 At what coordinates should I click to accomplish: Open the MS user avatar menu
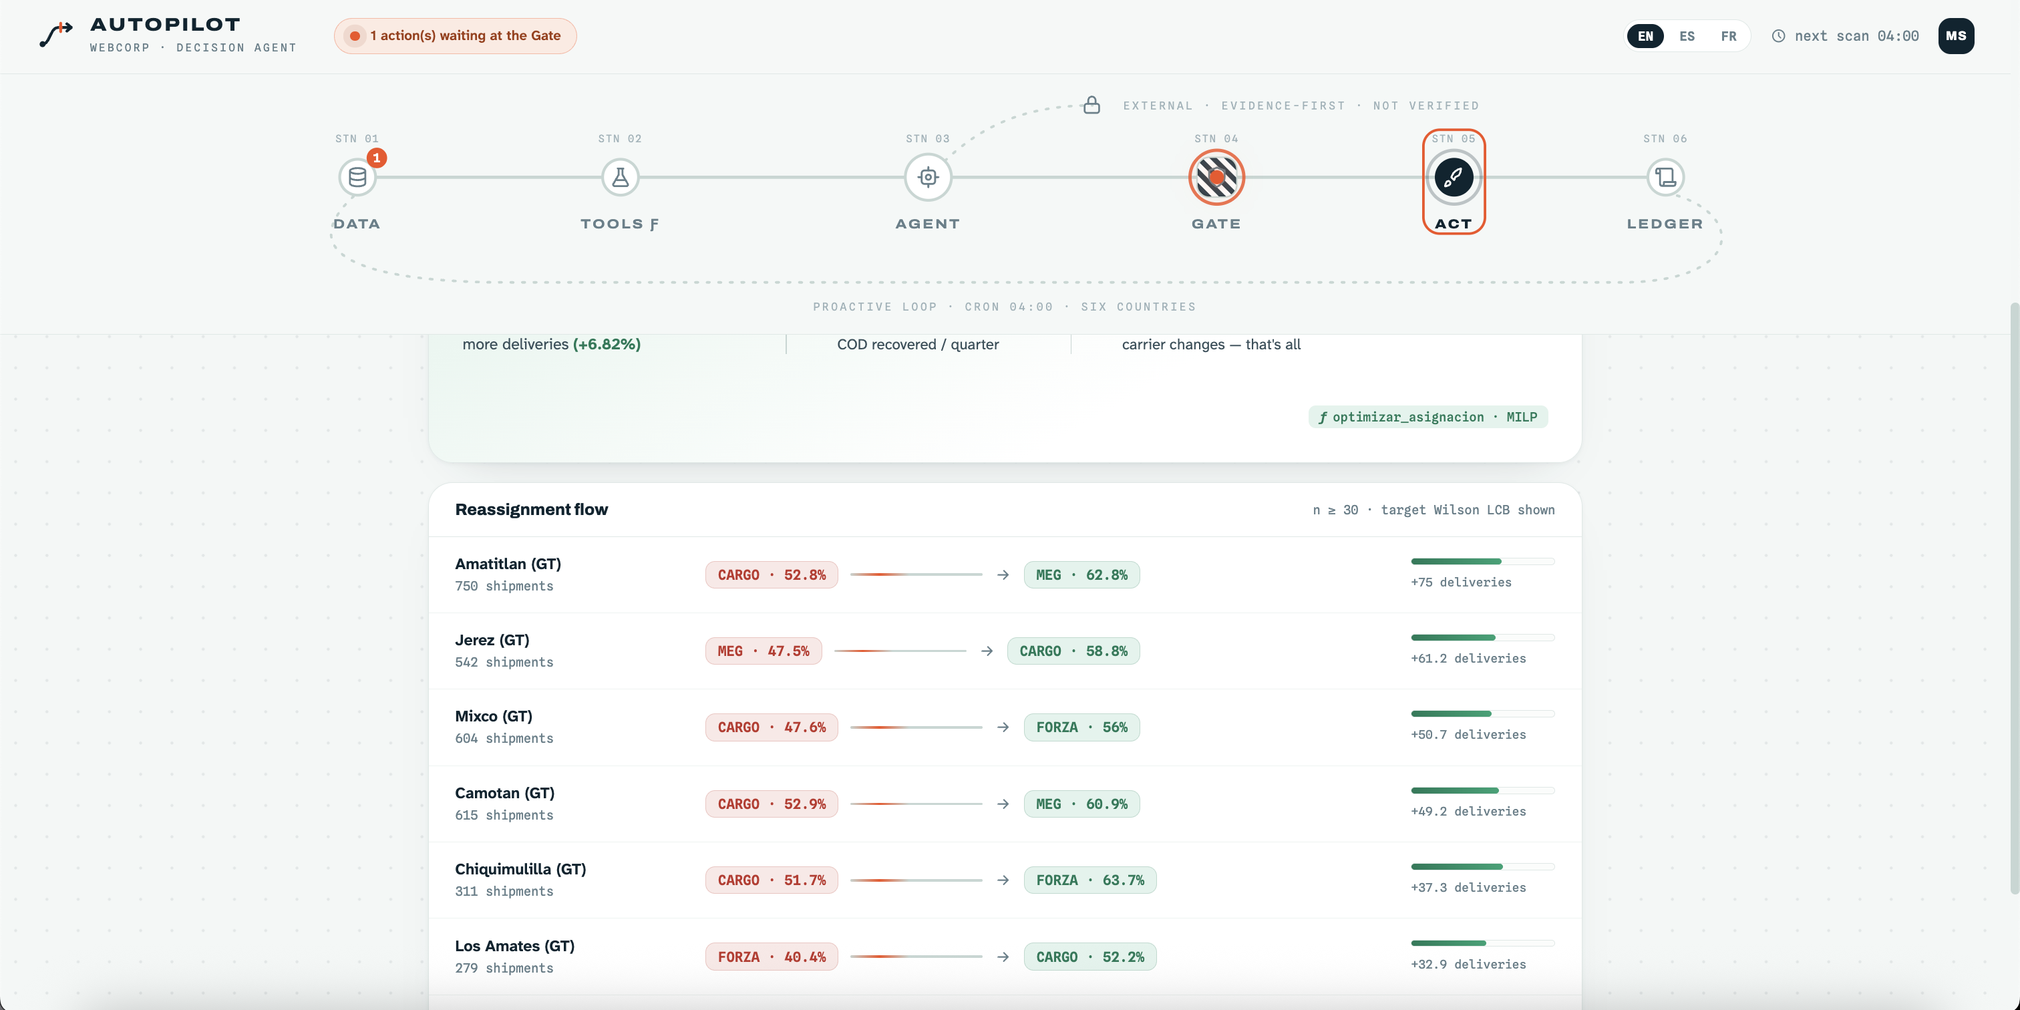point(1956,36)
